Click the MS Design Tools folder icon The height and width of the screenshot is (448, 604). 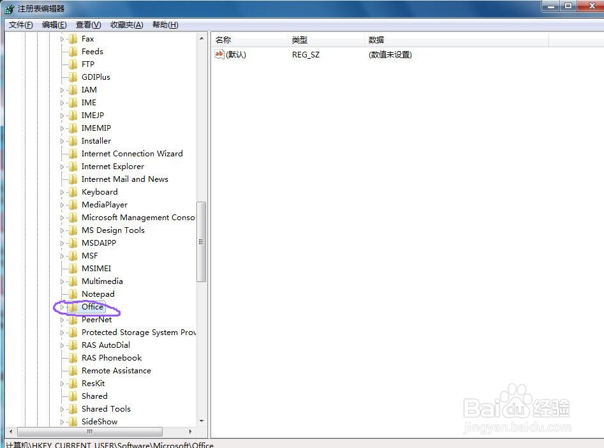click(73, 230)
